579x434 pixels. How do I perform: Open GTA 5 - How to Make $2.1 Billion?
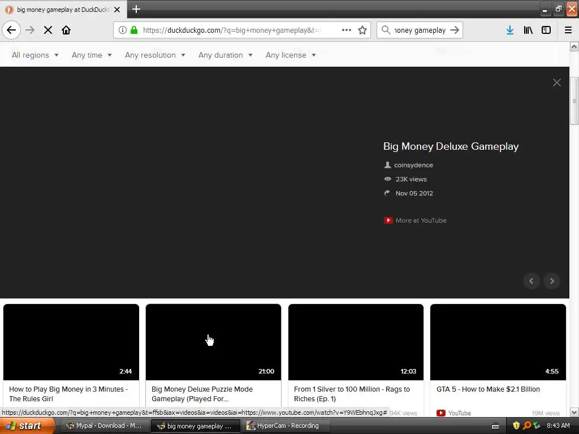[x=488, y=389]
